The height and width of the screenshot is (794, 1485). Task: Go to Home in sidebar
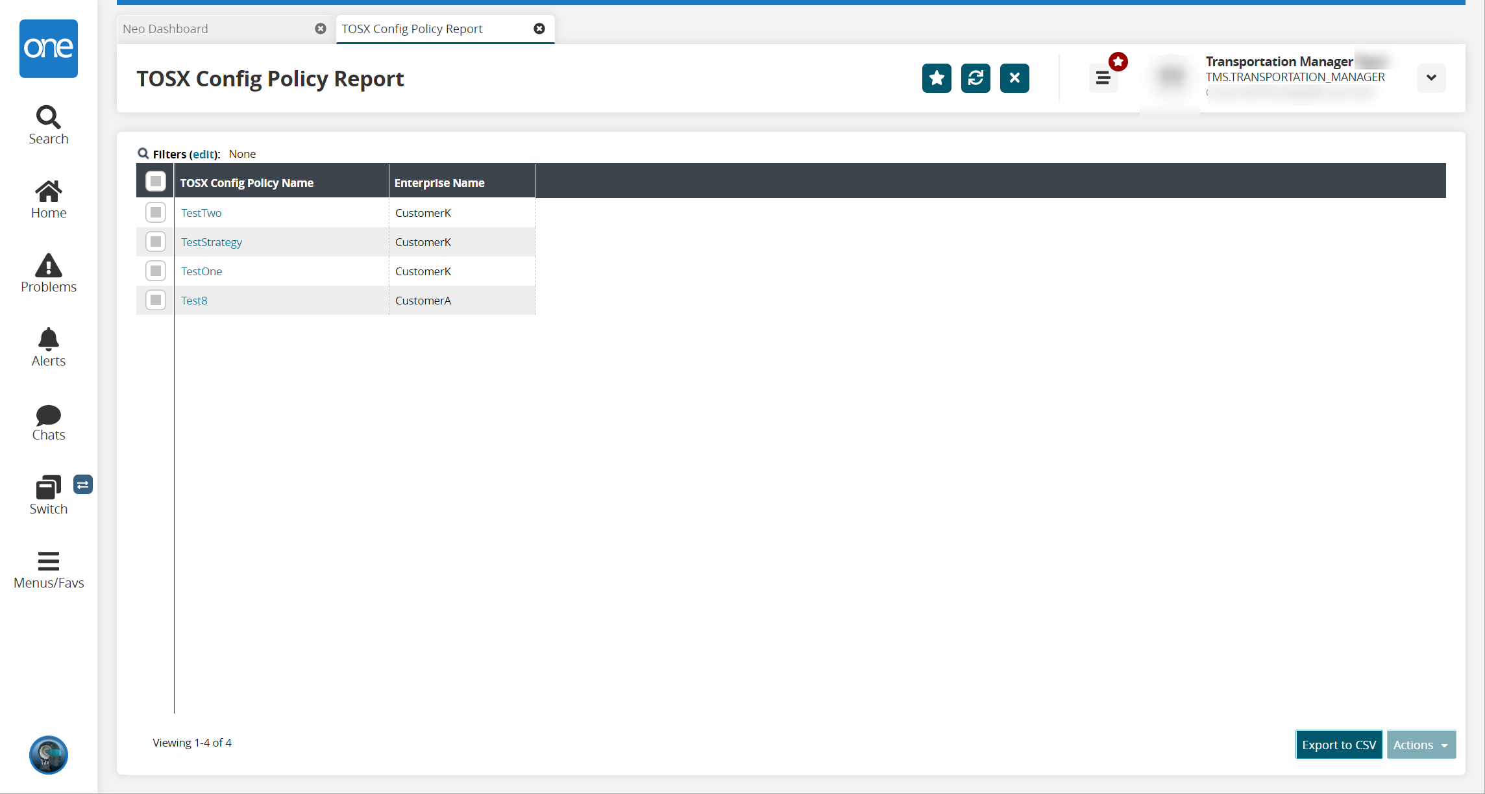(x=48, y=199)
